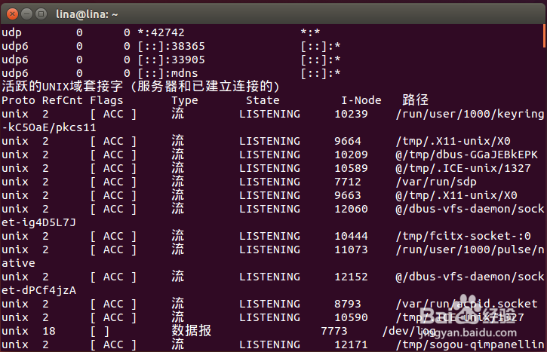Select I-Node value 9664
Image resolution: width=547 pixels, height=352 pixels.
[x=348, y=141]
